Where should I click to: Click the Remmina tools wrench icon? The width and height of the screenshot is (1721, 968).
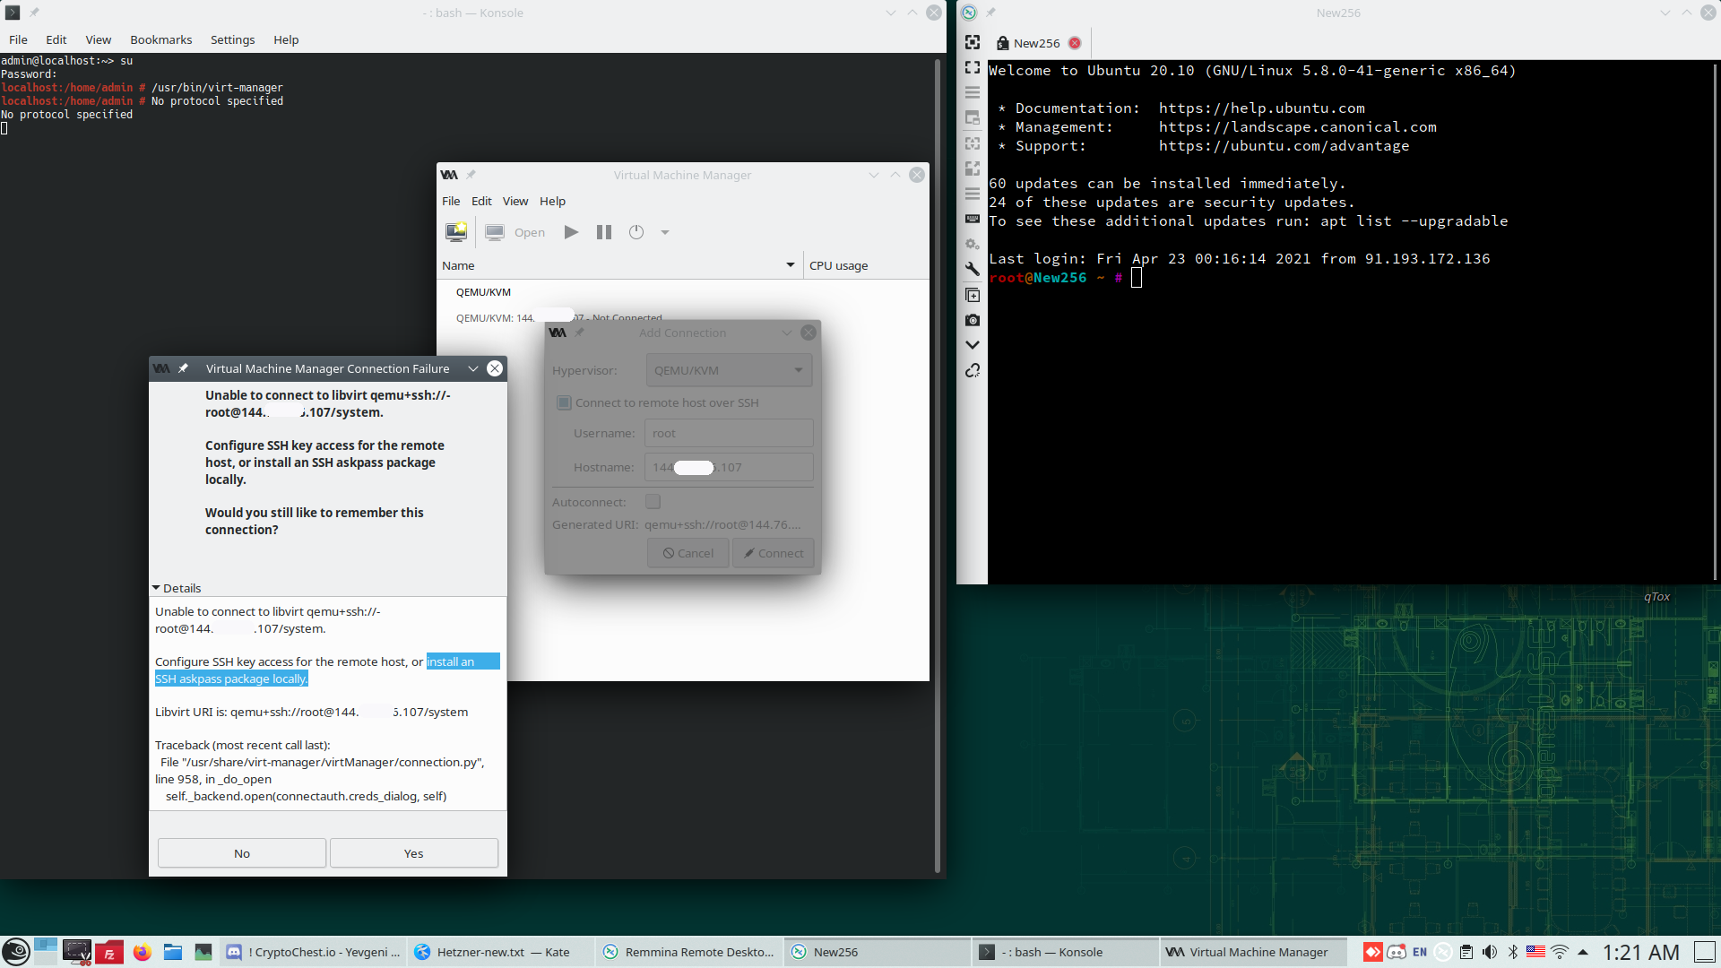pyautogui.click(x=973, y=269)
